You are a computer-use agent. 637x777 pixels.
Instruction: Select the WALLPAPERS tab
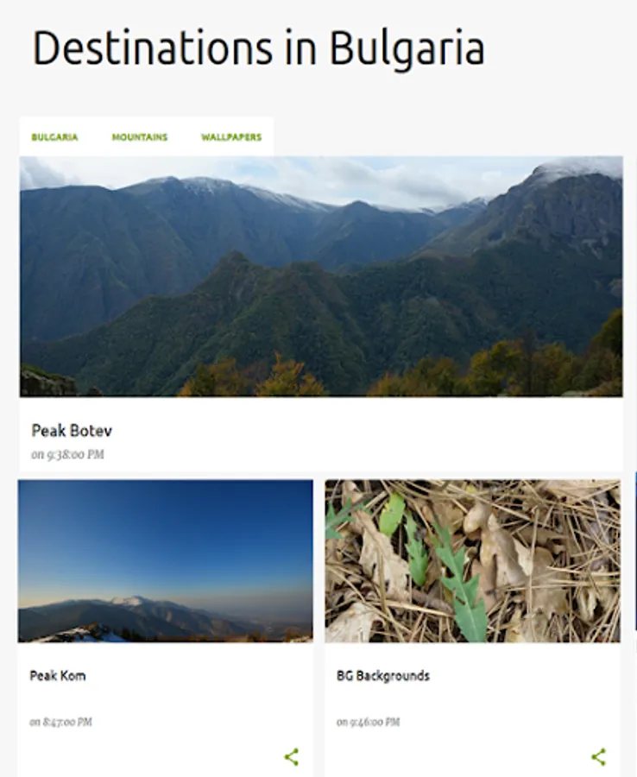click(x=231, y=137)
